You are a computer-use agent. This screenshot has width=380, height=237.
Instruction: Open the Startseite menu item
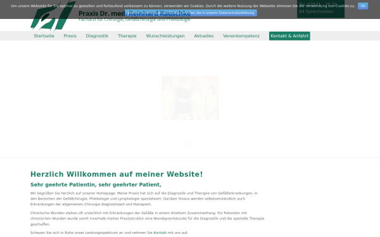point(44,36)
